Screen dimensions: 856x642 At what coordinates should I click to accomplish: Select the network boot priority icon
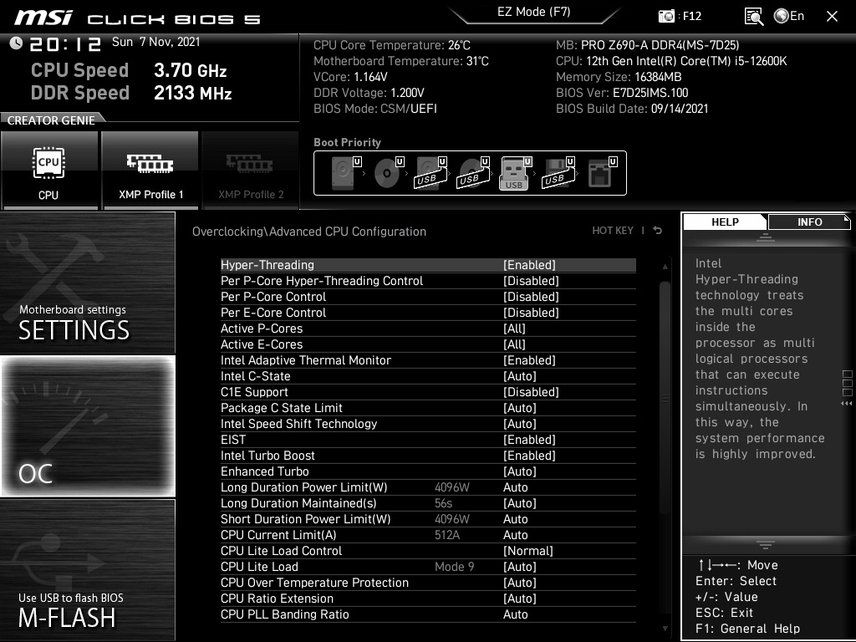[x=602, y=173]
